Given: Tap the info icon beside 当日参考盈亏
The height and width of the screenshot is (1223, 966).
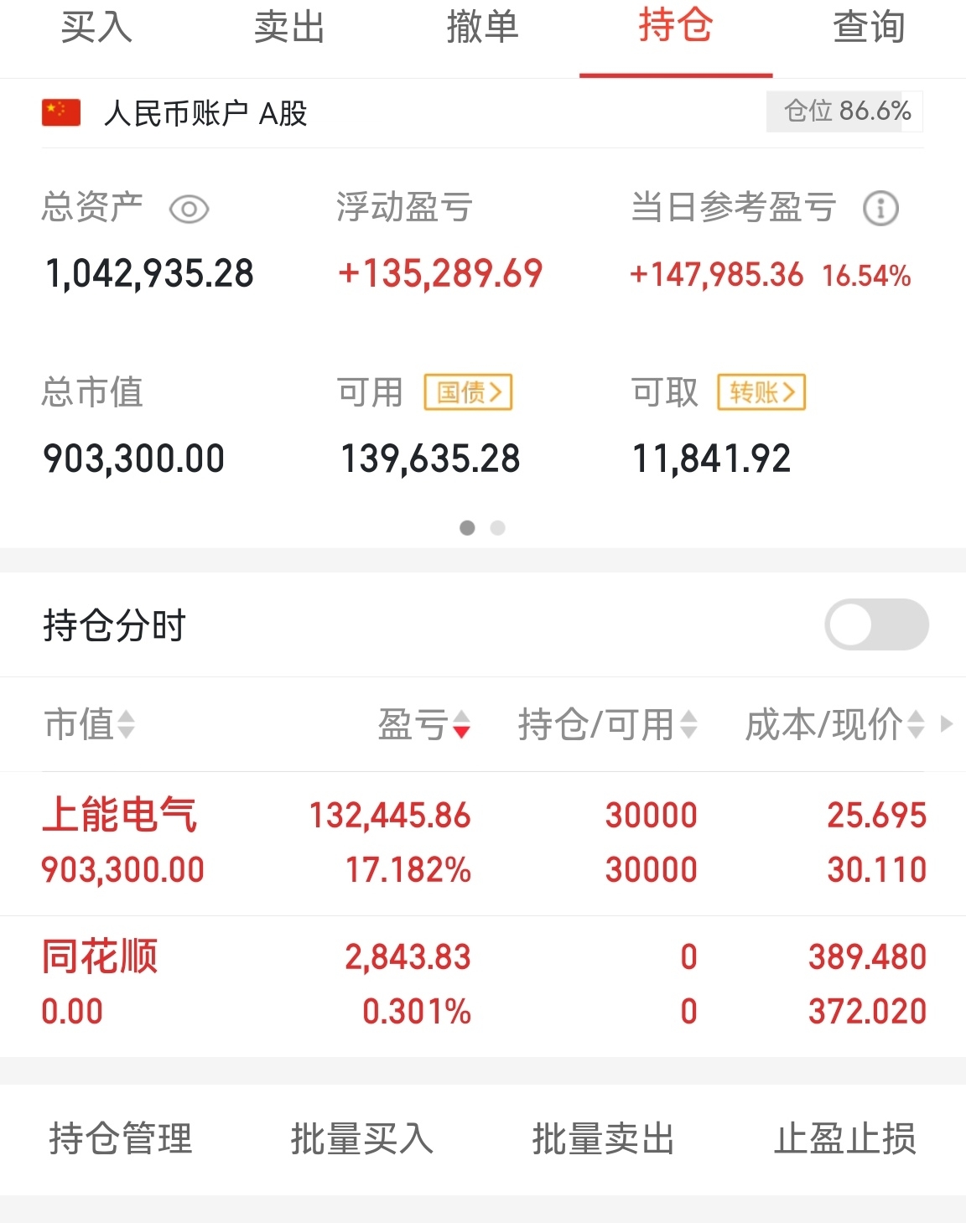Looking at the screenshot, I should click(x=880, y=208).
